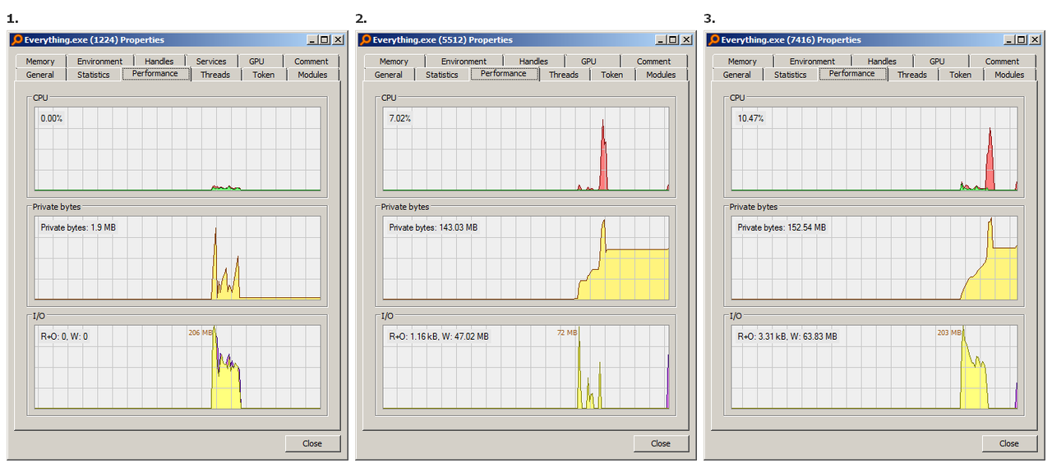1052x467 pixels.
Task: Open Memory tab in Everything.exe (5512) window
Action: coord(394,61)
